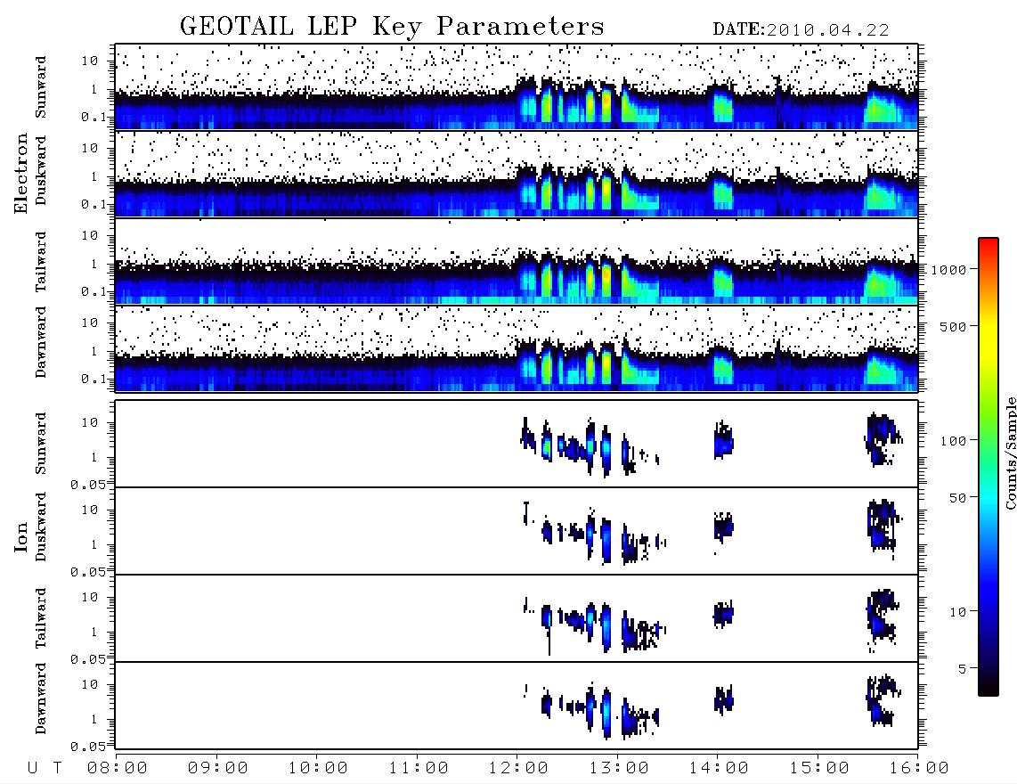This screenshot has height=784, width=1017.
Task: Click the Ion Tailward spectrogram panel
Action: (517, 618)
